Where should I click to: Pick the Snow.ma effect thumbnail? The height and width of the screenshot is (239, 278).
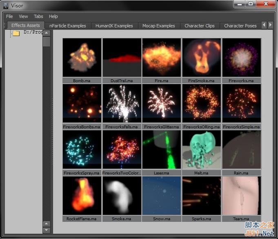[x=162, y=196]
